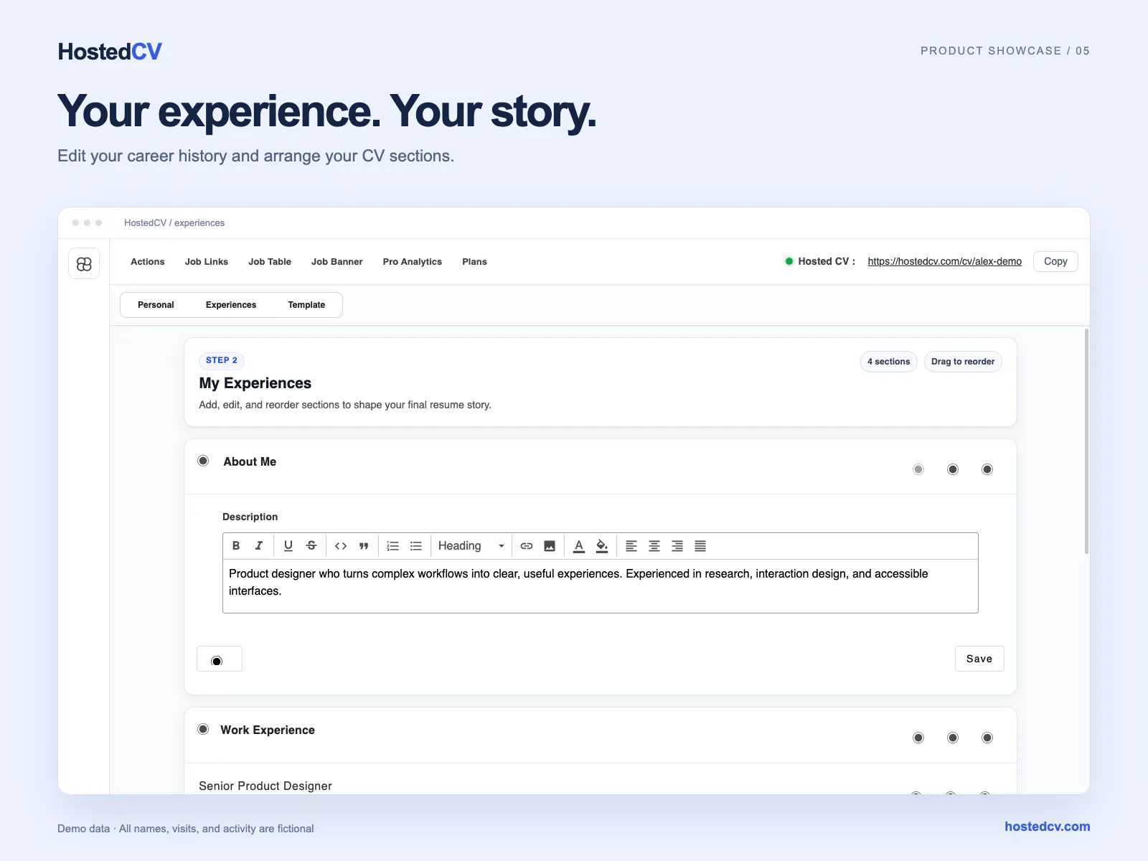Click the vertical scrollbar thumb
1148x861 pixels.
[x=1086, y=441]
